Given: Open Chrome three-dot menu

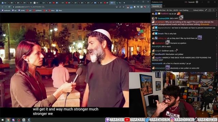Looking at the screenshot, I should 149,7.
